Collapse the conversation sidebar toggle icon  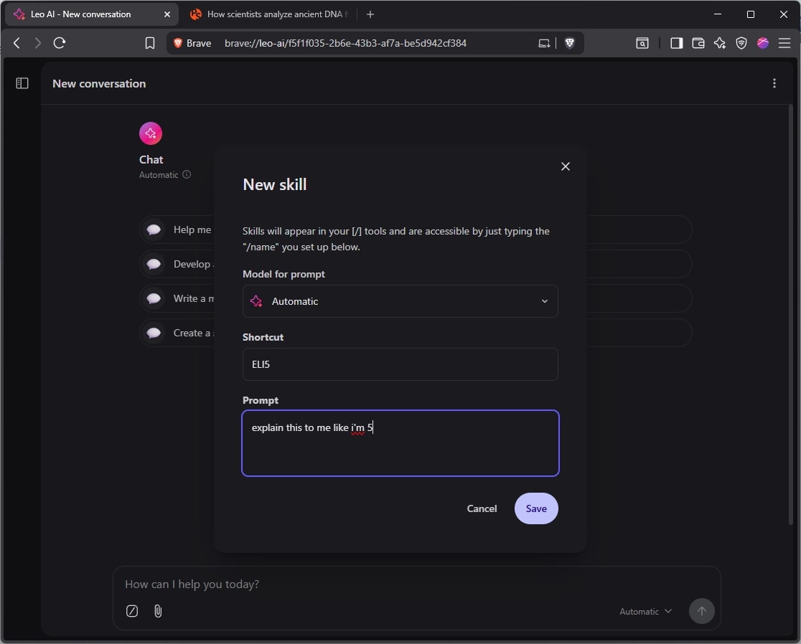point(22,83)
